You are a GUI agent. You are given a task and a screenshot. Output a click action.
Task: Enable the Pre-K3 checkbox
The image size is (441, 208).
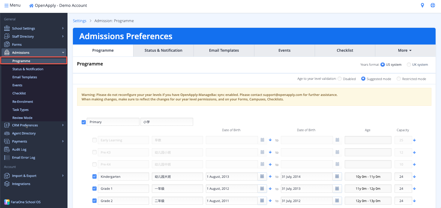tap(94, 152)
